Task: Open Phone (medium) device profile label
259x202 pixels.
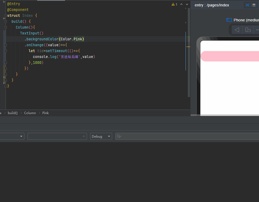Action: click(x=246, y=20)
